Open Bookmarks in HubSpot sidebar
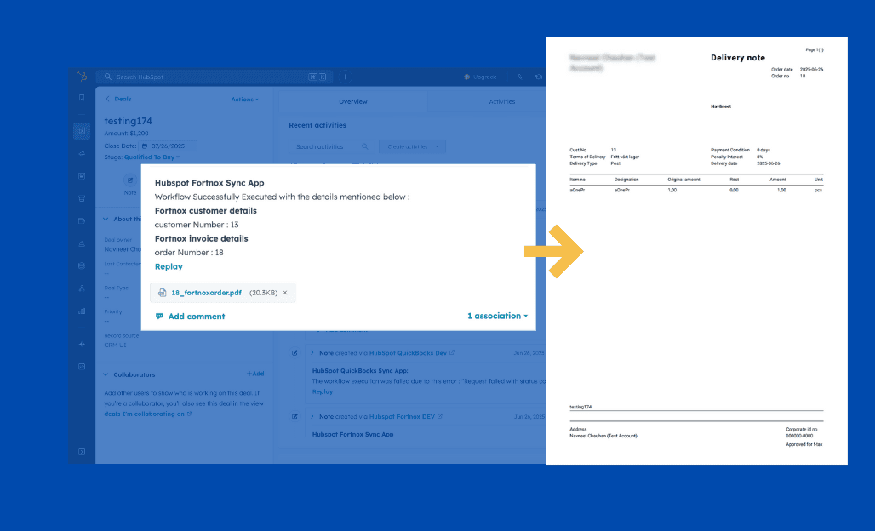The height and width of the screenshot is (531, 875). coord(82,98)
